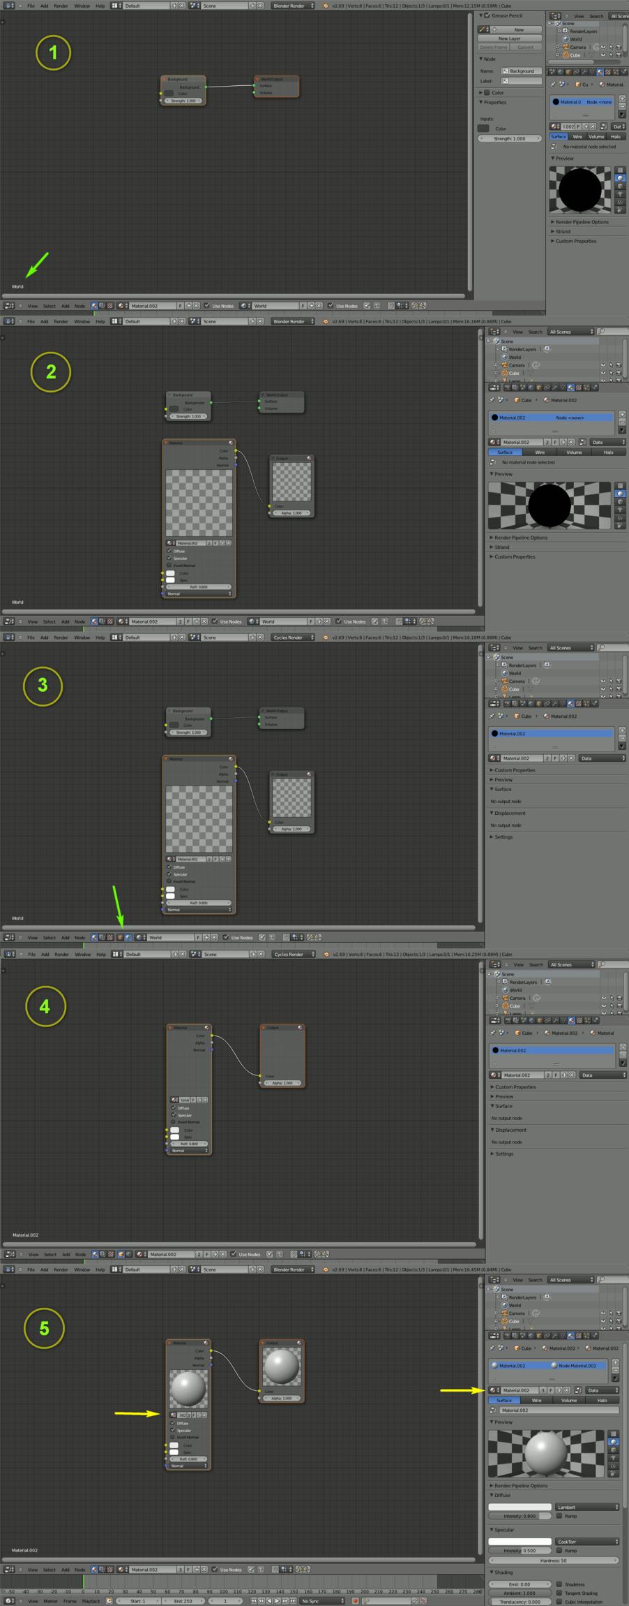Click the world shader type icon in step 3 header
Viewport: 629px width, 1606px height.
tap(128, 937)
